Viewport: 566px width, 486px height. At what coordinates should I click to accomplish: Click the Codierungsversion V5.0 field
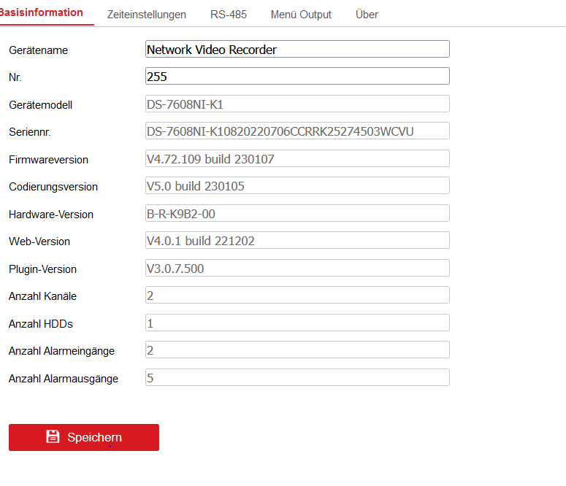tap(297, 186)
